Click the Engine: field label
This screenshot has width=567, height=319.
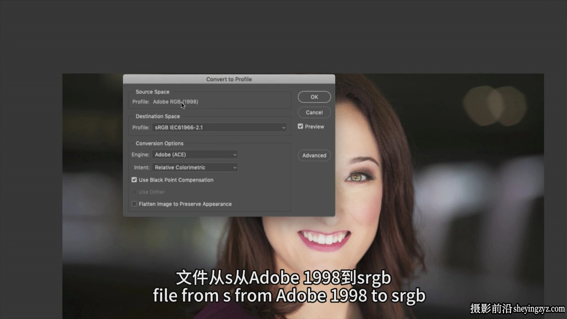140,155
